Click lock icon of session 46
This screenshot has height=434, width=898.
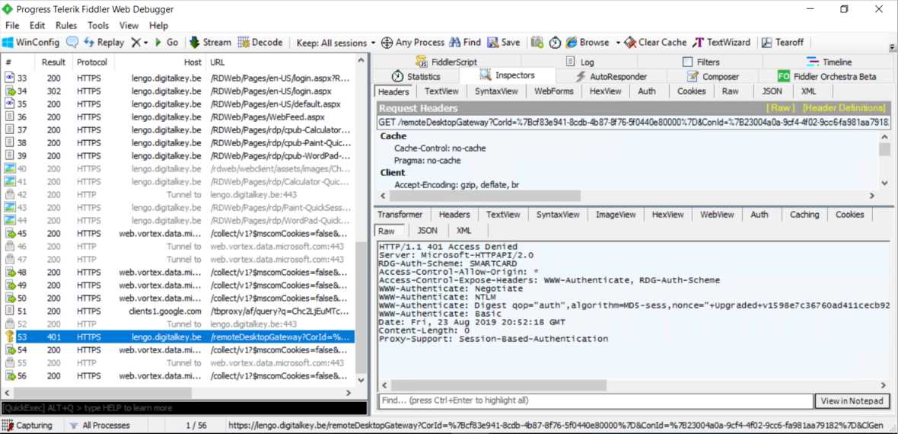click(x=11, y=247)
